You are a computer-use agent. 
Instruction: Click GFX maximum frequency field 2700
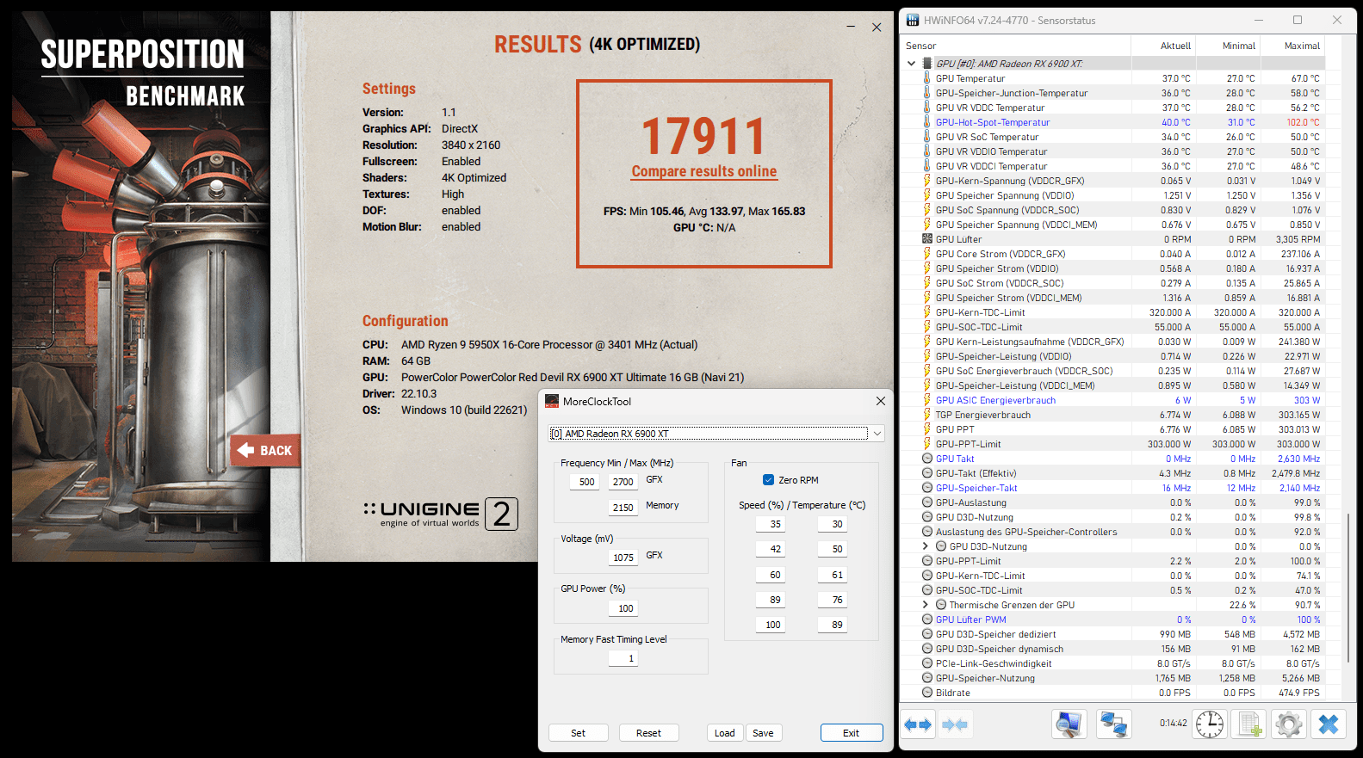[x=623, y=482]
